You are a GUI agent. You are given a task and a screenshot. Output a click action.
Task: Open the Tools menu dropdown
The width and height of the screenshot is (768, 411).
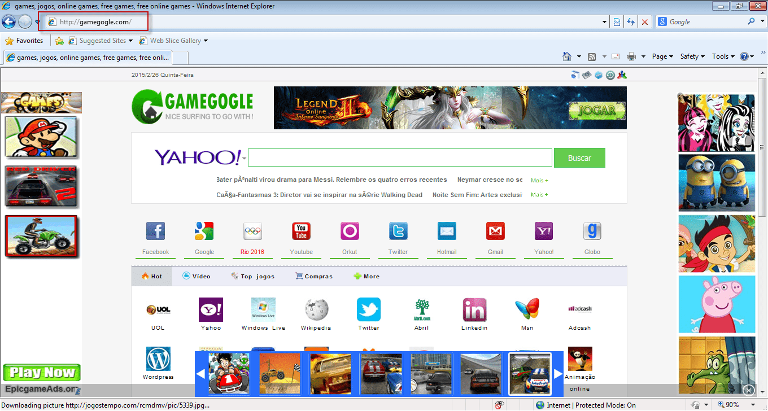tap(723, 56)
